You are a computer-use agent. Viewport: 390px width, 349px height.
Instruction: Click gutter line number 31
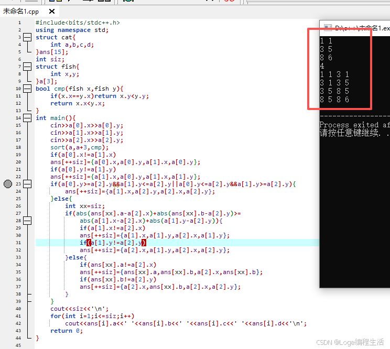(18, 243)
